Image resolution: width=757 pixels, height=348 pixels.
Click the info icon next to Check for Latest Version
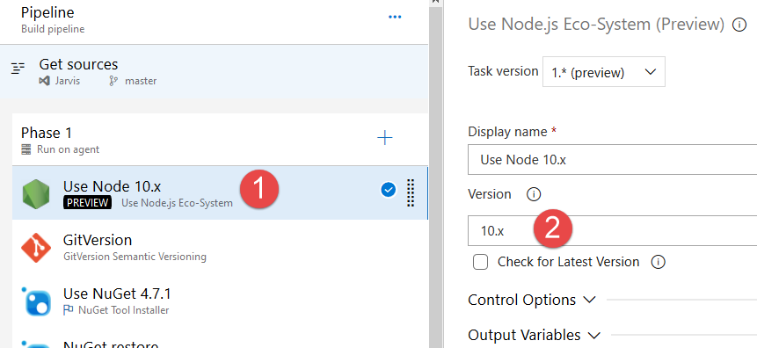pyautogui.click(x=658, y=262)
